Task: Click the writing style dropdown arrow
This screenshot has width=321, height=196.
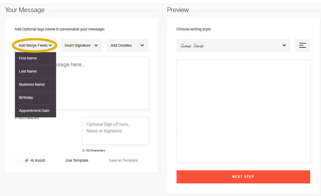Action: [x=284, y=45]
